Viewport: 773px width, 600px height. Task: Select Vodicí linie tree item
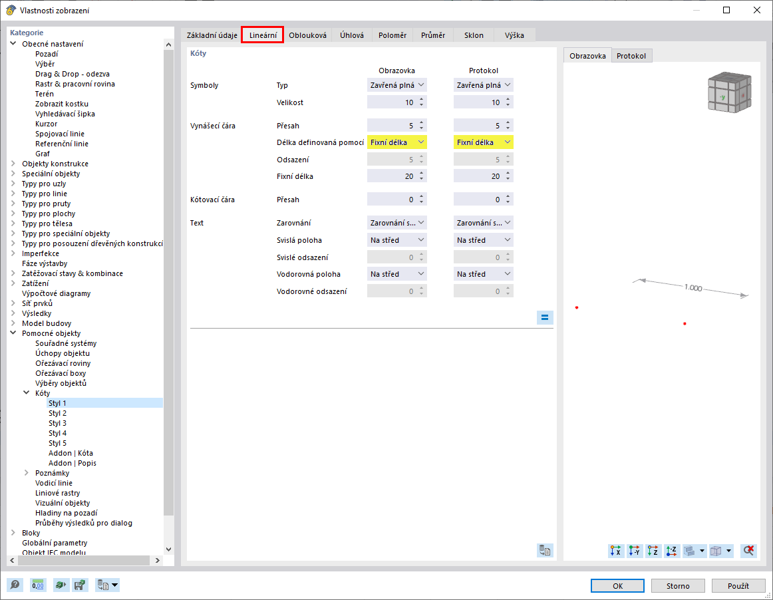click(54, 483)
